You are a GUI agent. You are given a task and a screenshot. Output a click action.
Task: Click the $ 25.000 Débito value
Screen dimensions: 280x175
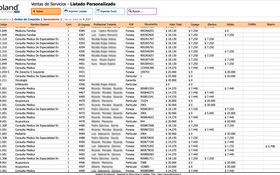(230, 113)
